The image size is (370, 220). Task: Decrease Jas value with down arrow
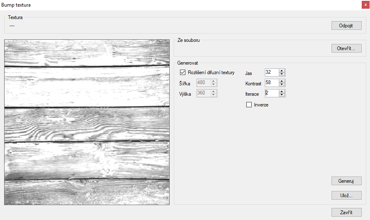[282, 75]
